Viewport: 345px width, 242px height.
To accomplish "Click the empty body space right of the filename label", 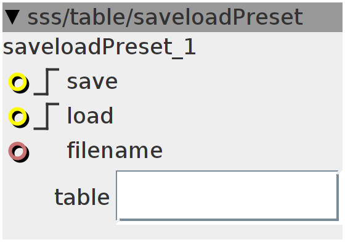I will click(x=253, y=151).
